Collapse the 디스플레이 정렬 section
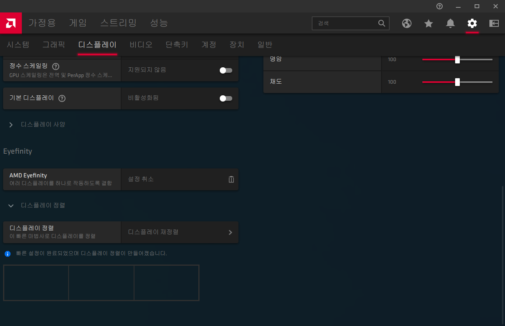Image resolution: width=505 pixels, height=326 pixels. 37,205
